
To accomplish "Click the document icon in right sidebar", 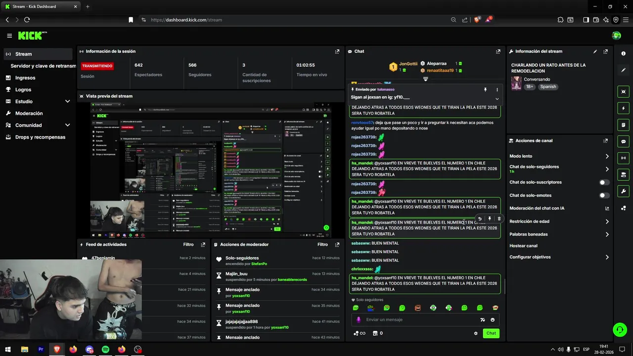I will (623, 125).
